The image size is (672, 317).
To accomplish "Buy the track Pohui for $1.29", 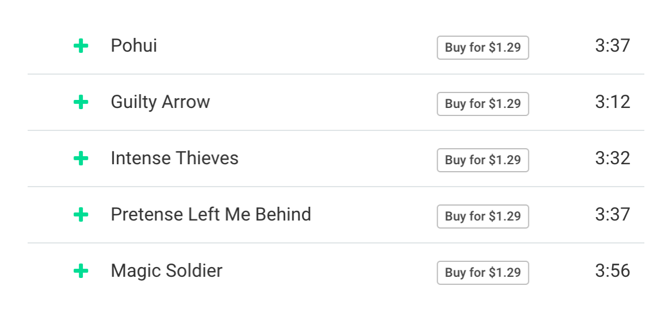I will click(483, 48).
